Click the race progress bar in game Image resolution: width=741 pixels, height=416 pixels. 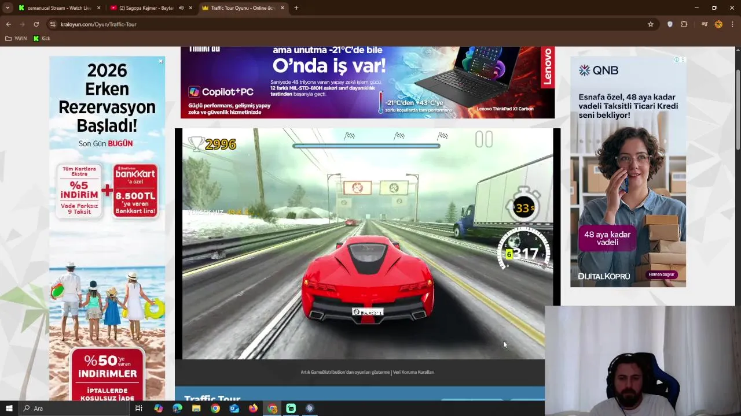pyautogui.click(x=366, y=146)
